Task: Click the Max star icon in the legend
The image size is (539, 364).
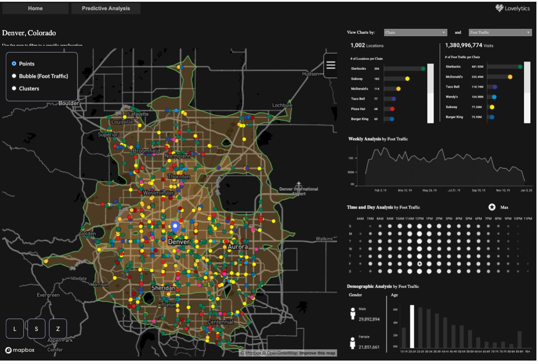Action: point(492,207)
